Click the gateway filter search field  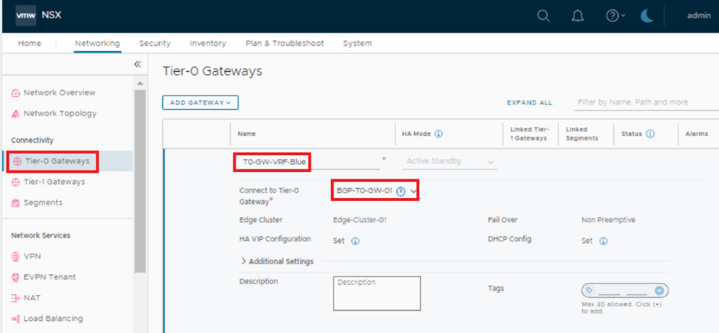click(x=646, y=102)
